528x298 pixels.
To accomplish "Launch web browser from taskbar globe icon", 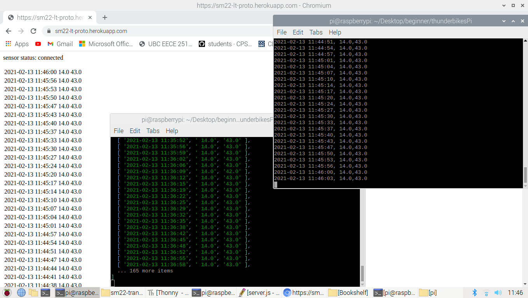I will point(21,293).
